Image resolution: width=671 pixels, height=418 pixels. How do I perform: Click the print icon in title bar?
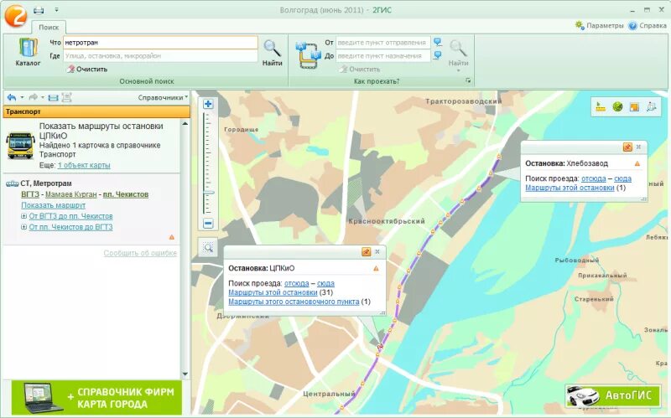[39, 10]
